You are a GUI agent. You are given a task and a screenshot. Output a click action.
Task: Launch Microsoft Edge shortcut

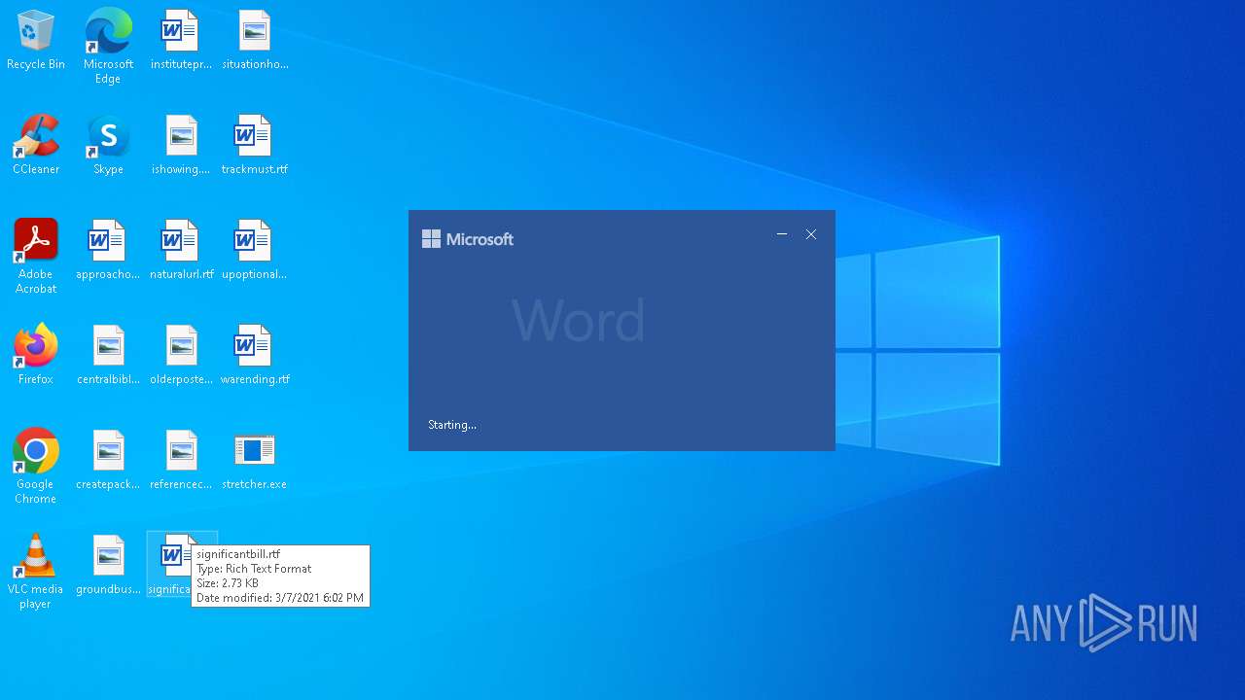[x=108, y=46]
